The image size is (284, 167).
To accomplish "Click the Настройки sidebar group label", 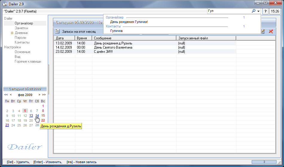I will (13, 47).
